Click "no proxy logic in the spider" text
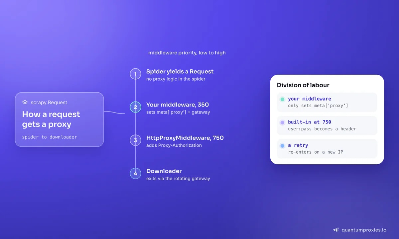 tap(176, 79)
